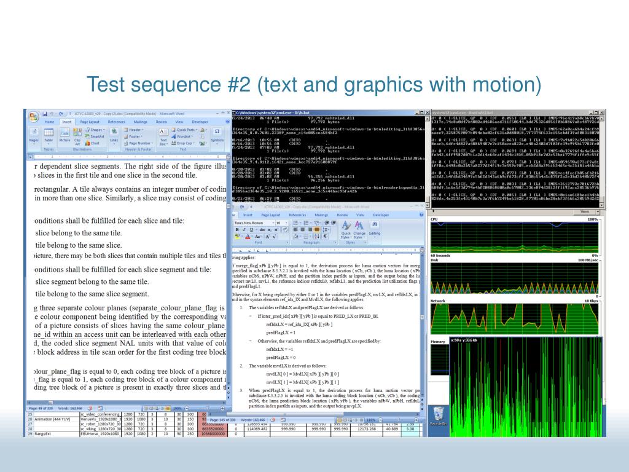
Task: Center align text in second Word window
Action: coord(302,230)
